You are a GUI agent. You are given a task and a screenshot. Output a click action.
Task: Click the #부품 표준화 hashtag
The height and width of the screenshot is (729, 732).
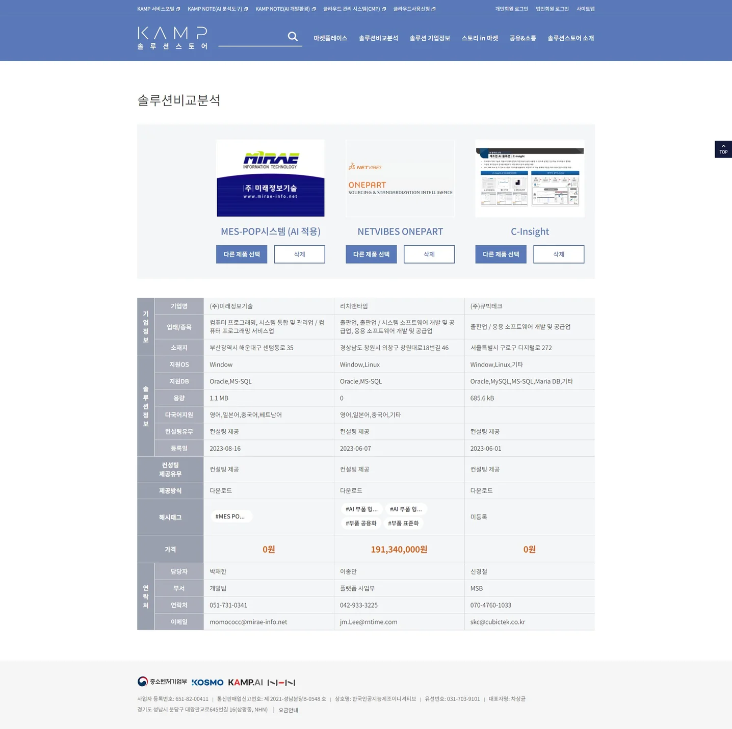click(403, 523)
